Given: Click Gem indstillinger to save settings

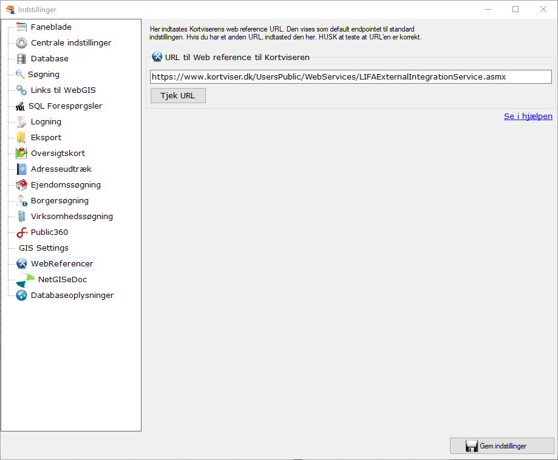Looking at the screenshot, I should pyautogui.click(x=502, y=445).
